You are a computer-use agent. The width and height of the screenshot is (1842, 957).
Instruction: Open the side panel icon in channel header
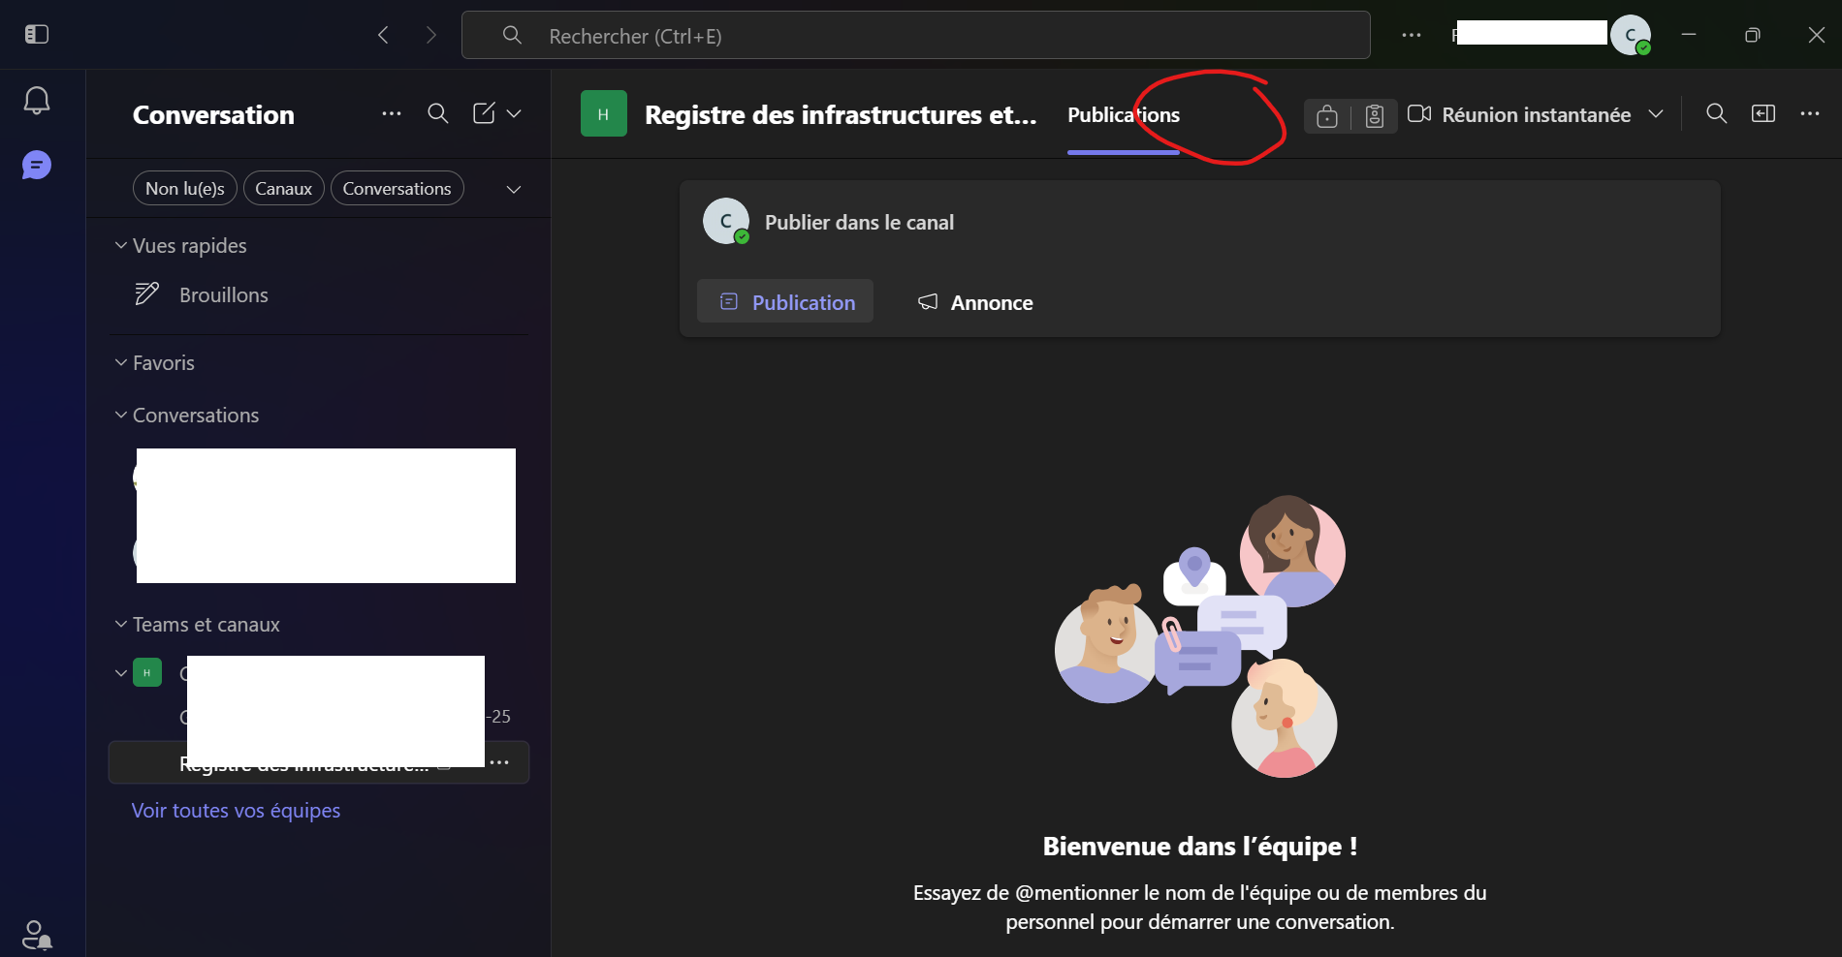coord(1763,114)
